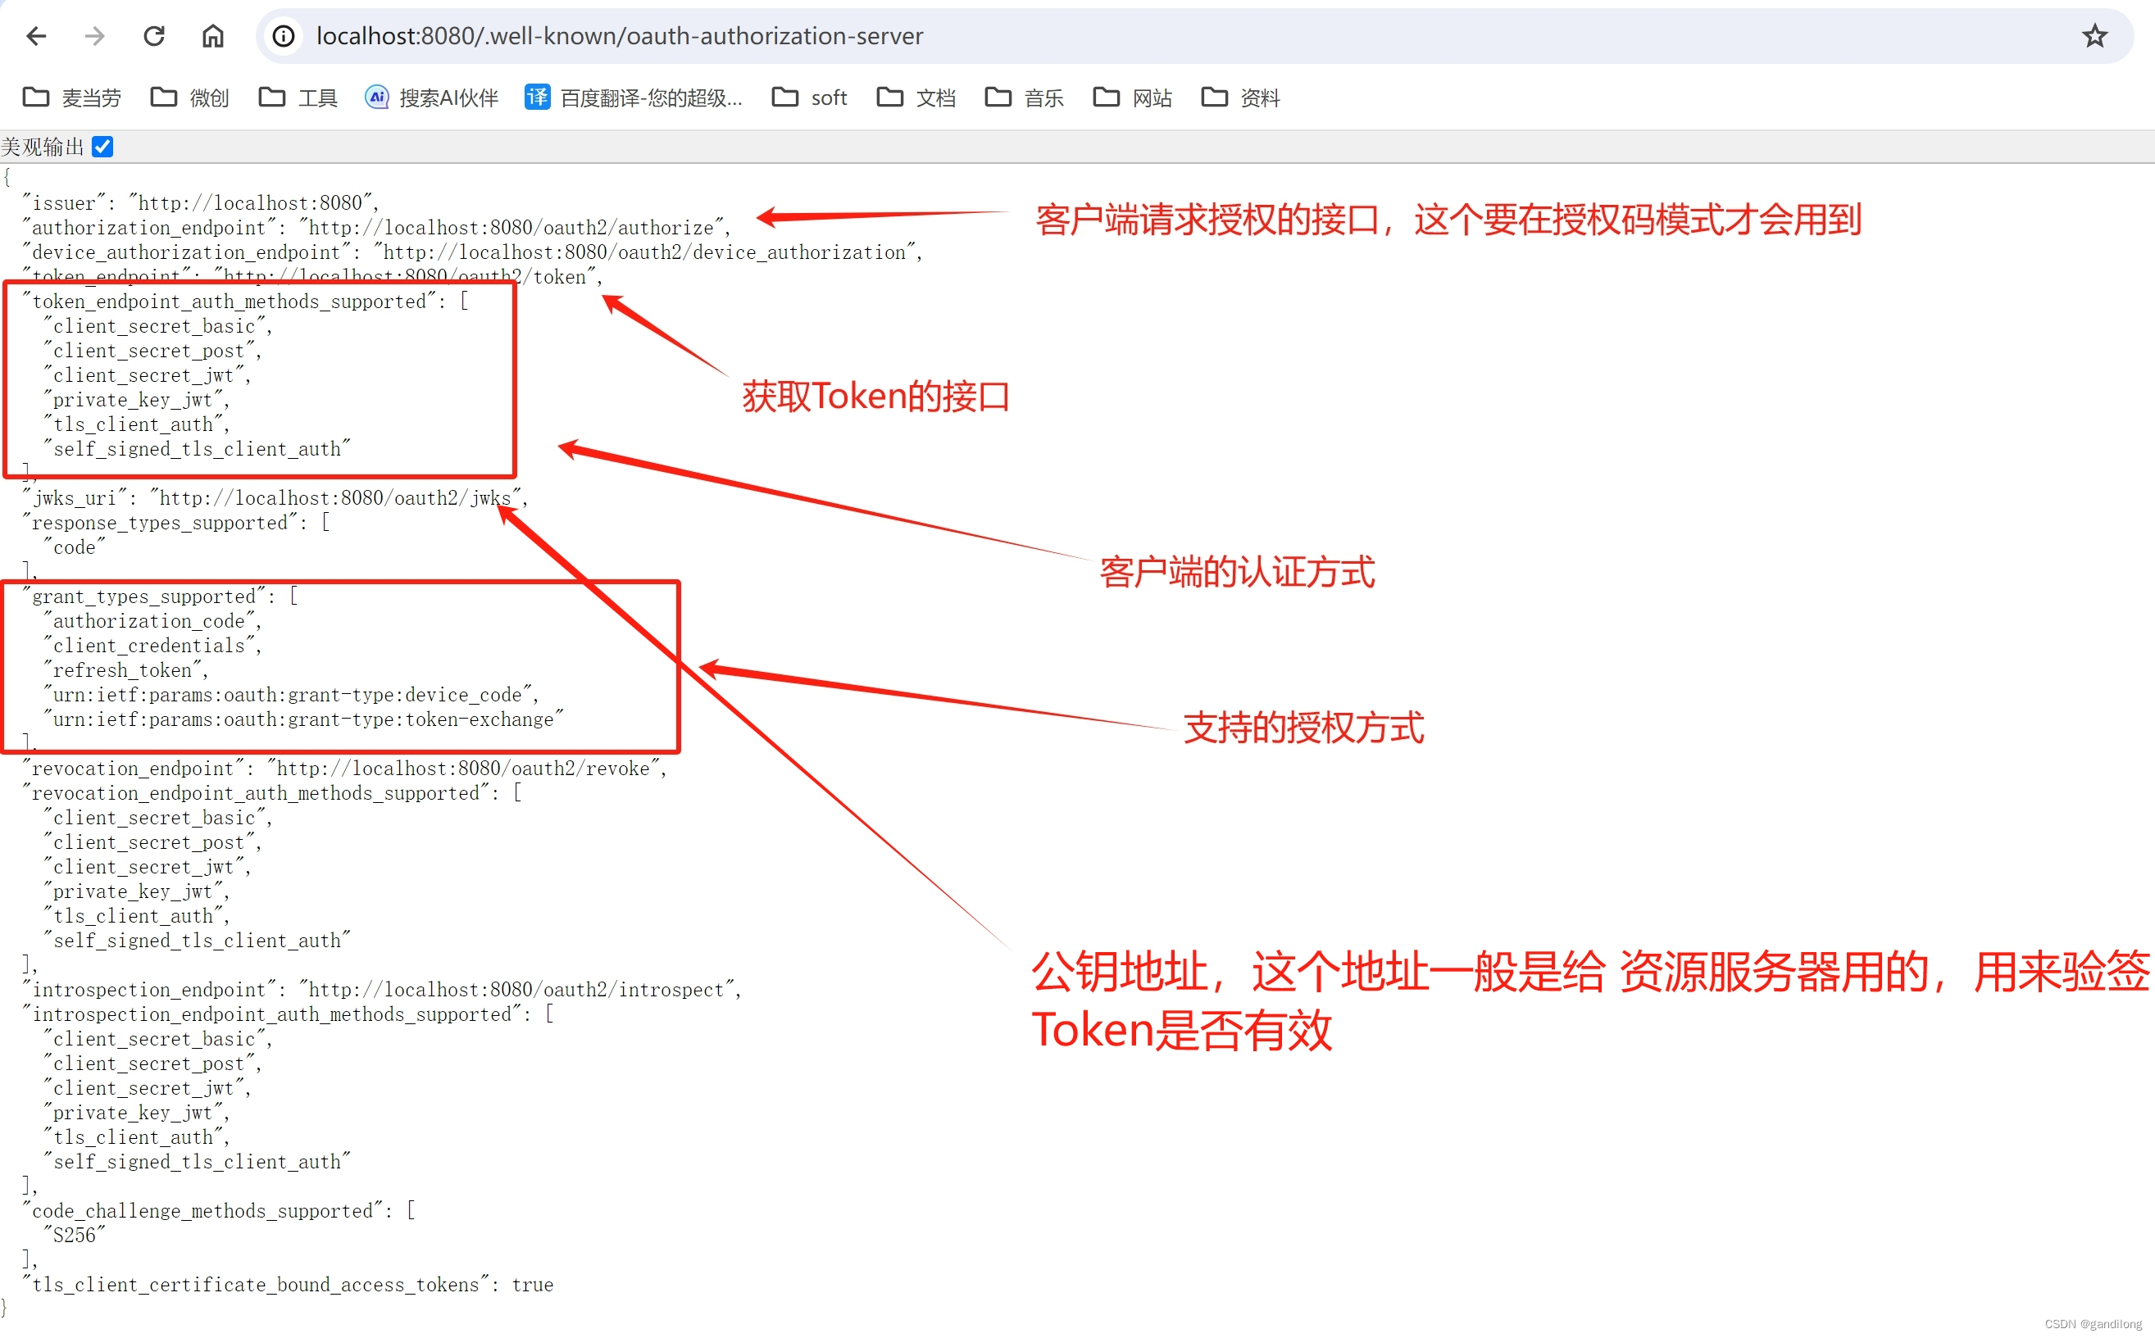Image resolution: width=2155 pixels, height=1338 pixels.
Task: Bookmark this page with the star icon
Action: (2094, 36)
